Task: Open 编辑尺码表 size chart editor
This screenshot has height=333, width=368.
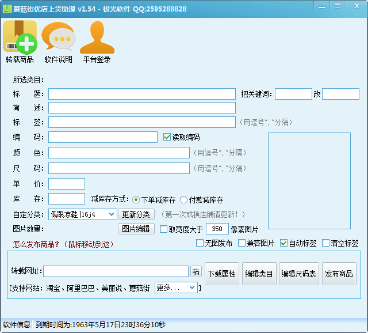Action: (299, 274)
